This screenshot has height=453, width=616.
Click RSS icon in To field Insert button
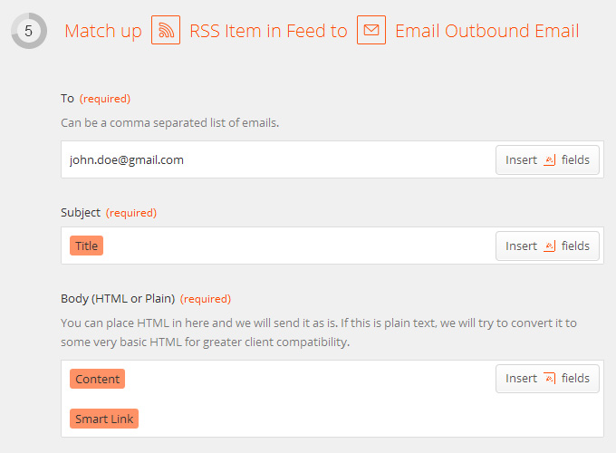(549, 159)
